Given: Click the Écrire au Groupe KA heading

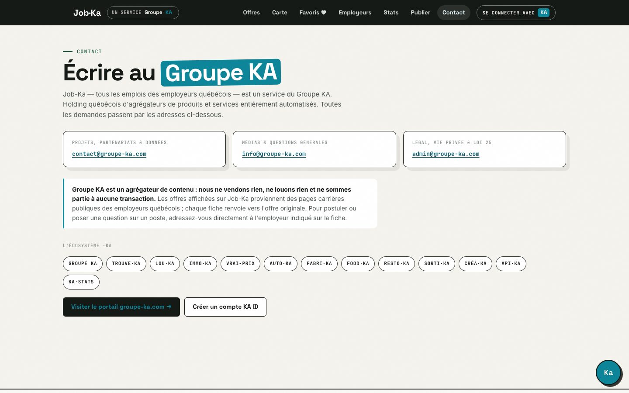Looking at the screenshot, I should tap(172, 72).
